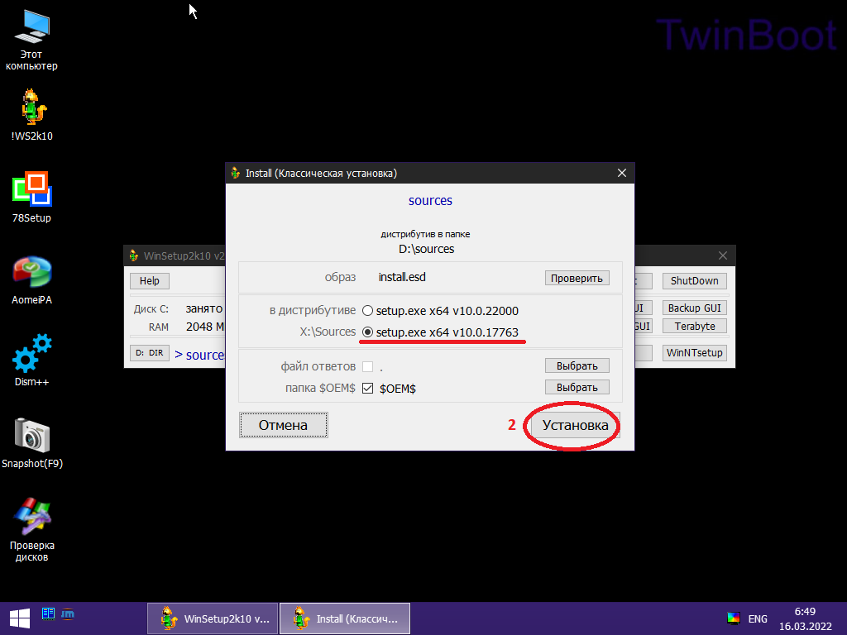Open the Проверка дисков desktop icon
Image resolution: width=847 pixels, height=635 pixels.
[x=32, y=529]
